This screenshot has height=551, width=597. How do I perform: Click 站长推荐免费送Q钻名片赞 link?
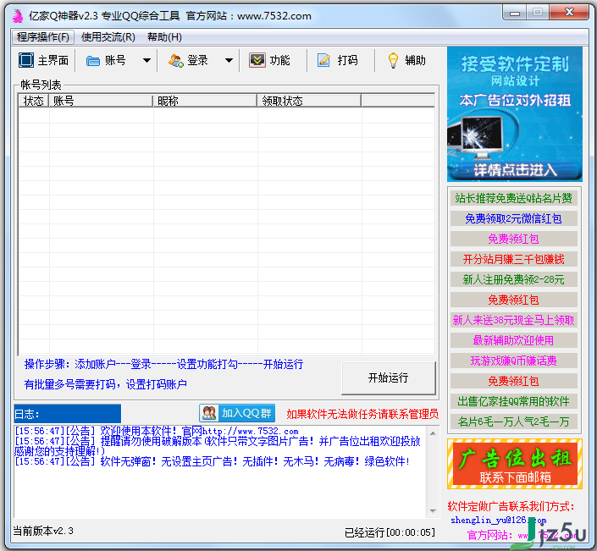coord(514,198)
